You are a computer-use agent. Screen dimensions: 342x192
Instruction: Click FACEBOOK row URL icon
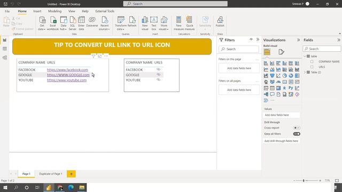pos(158,69)
